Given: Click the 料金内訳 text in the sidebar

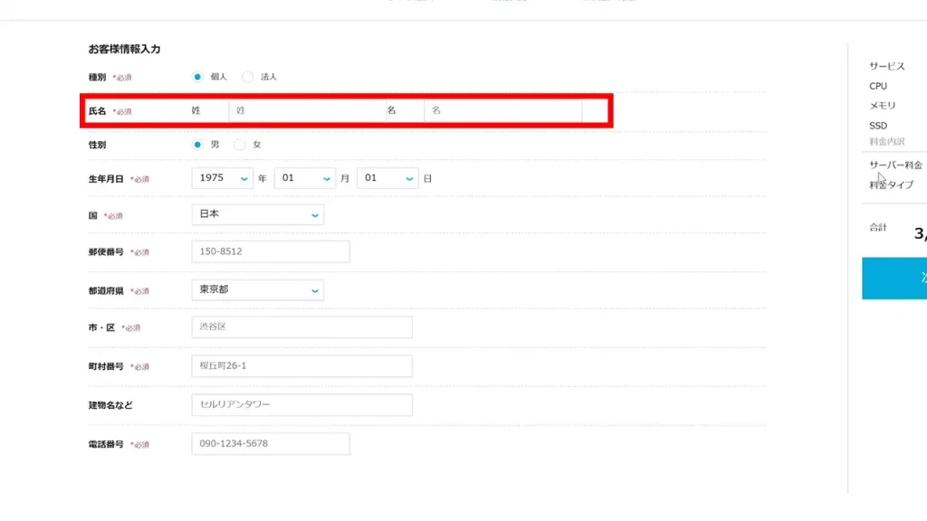Looking at the screenshot, I should click(886, 142).
